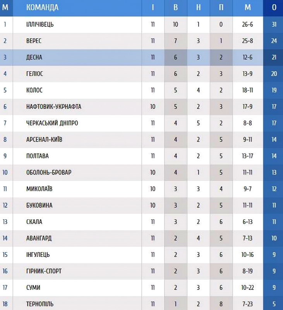The image size is (283, 310).
Task: Click the БУКОВИНА team name
Action: (39, 205)
